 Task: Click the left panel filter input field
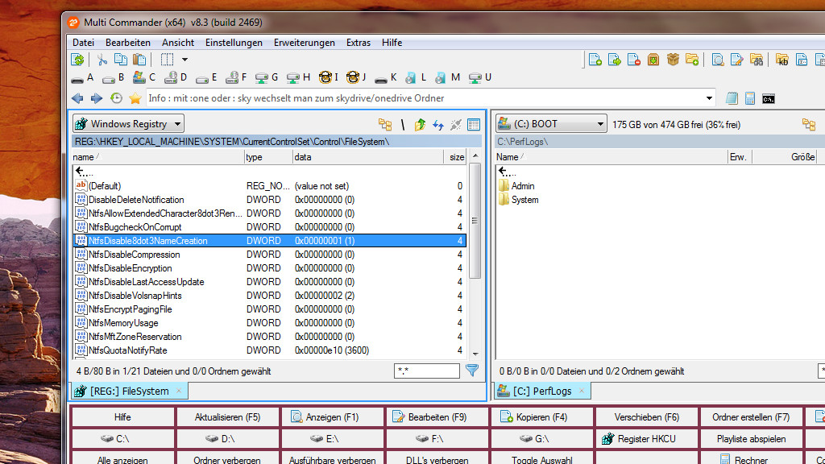coord(426,371)
